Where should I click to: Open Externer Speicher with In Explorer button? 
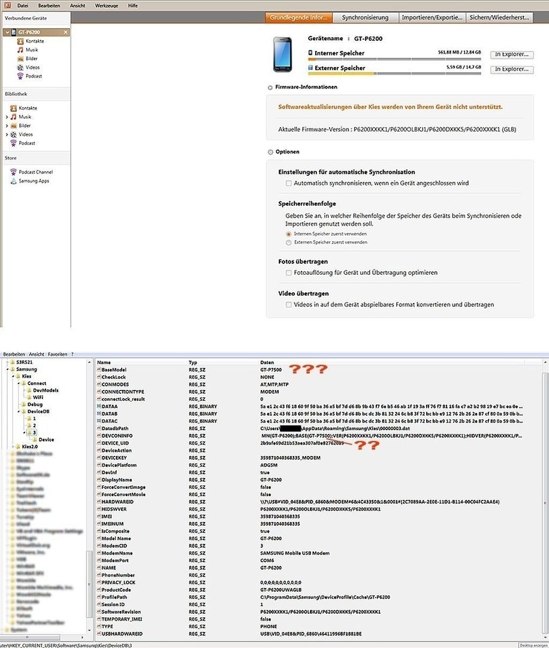tap(512, 69)
